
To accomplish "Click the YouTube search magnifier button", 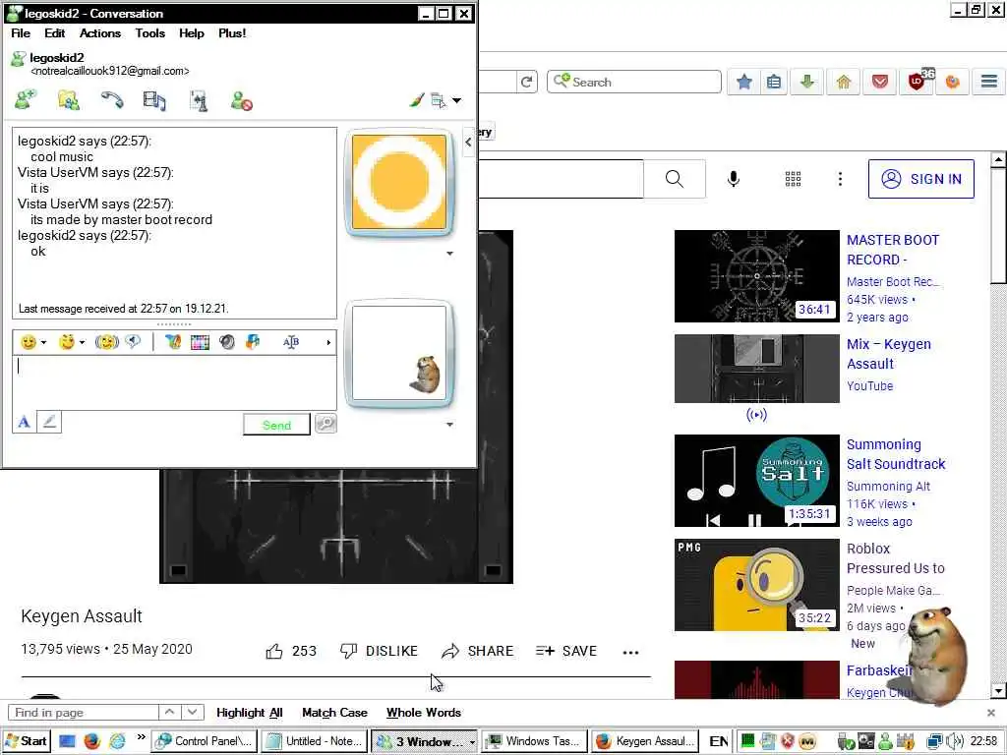I will tap(675, 179).
